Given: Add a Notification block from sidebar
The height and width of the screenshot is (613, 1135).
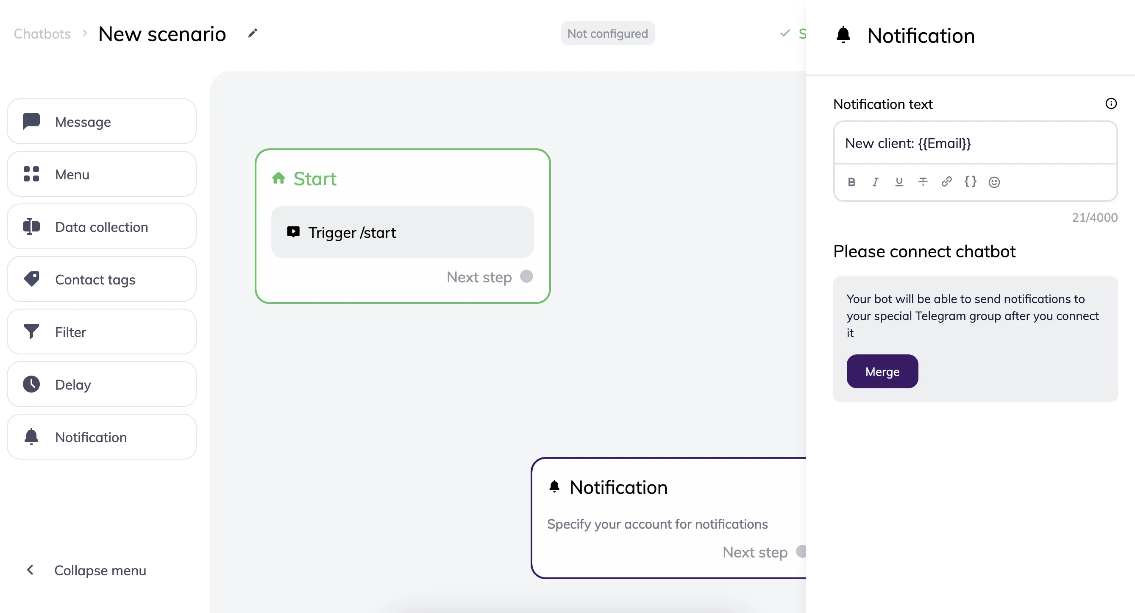Looking at the screenshot, I should [102, 436].
